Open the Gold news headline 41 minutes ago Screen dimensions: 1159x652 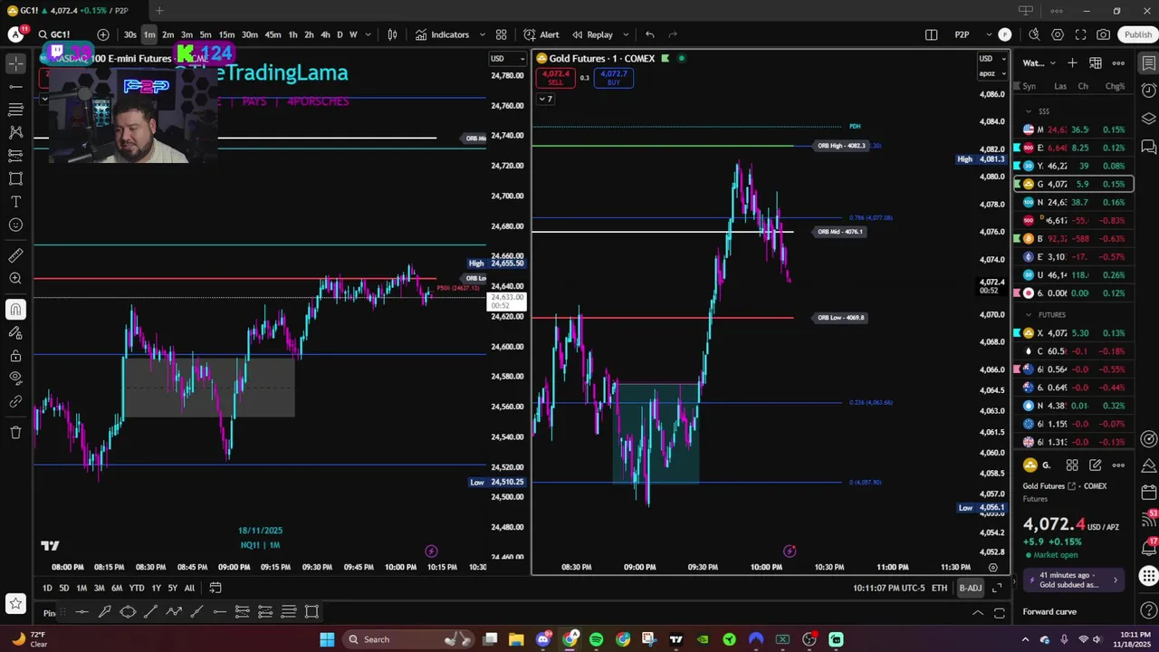point(1073,580)
